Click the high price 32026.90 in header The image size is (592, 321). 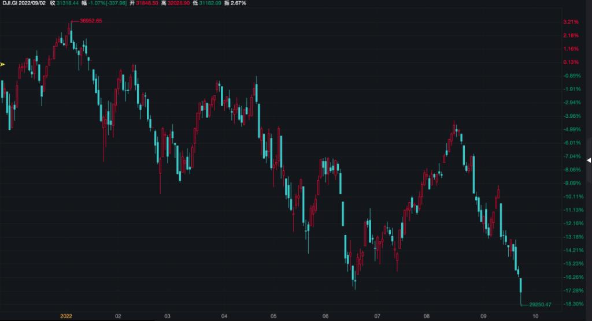187,3
